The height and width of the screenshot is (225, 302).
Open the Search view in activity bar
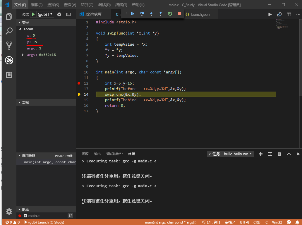tap(9, 31)
